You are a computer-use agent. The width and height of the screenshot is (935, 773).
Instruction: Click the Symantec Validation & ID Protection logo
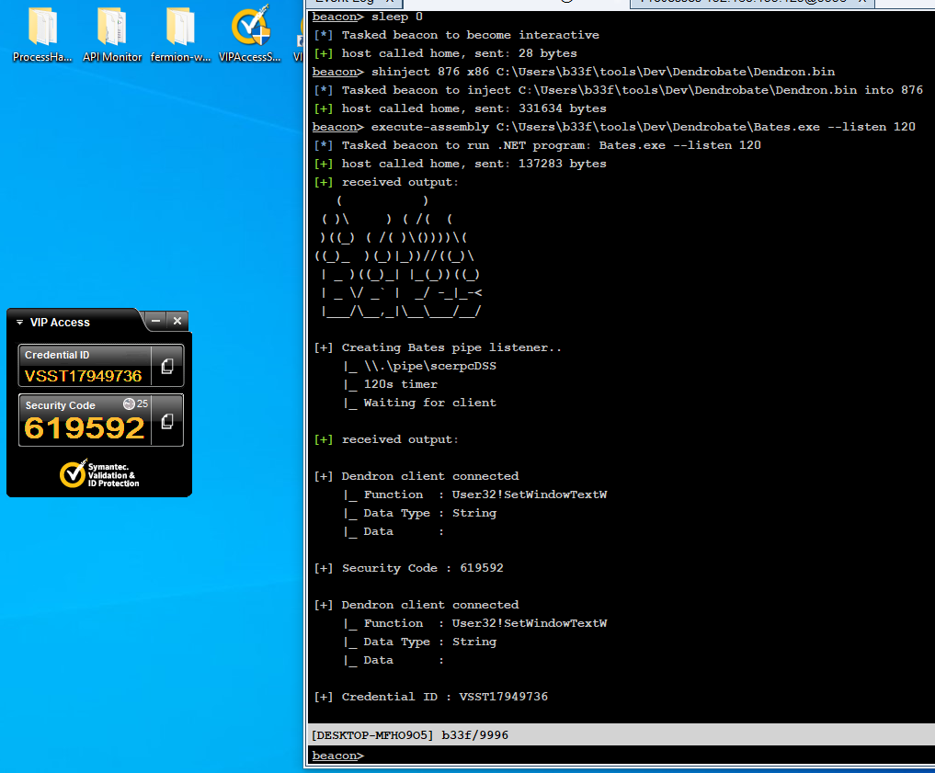[99, 474]
